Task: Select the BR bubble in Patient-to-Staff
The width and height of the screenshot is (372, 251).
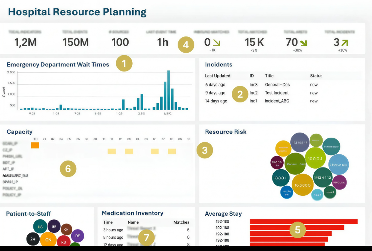Action: tap(54, 226)
